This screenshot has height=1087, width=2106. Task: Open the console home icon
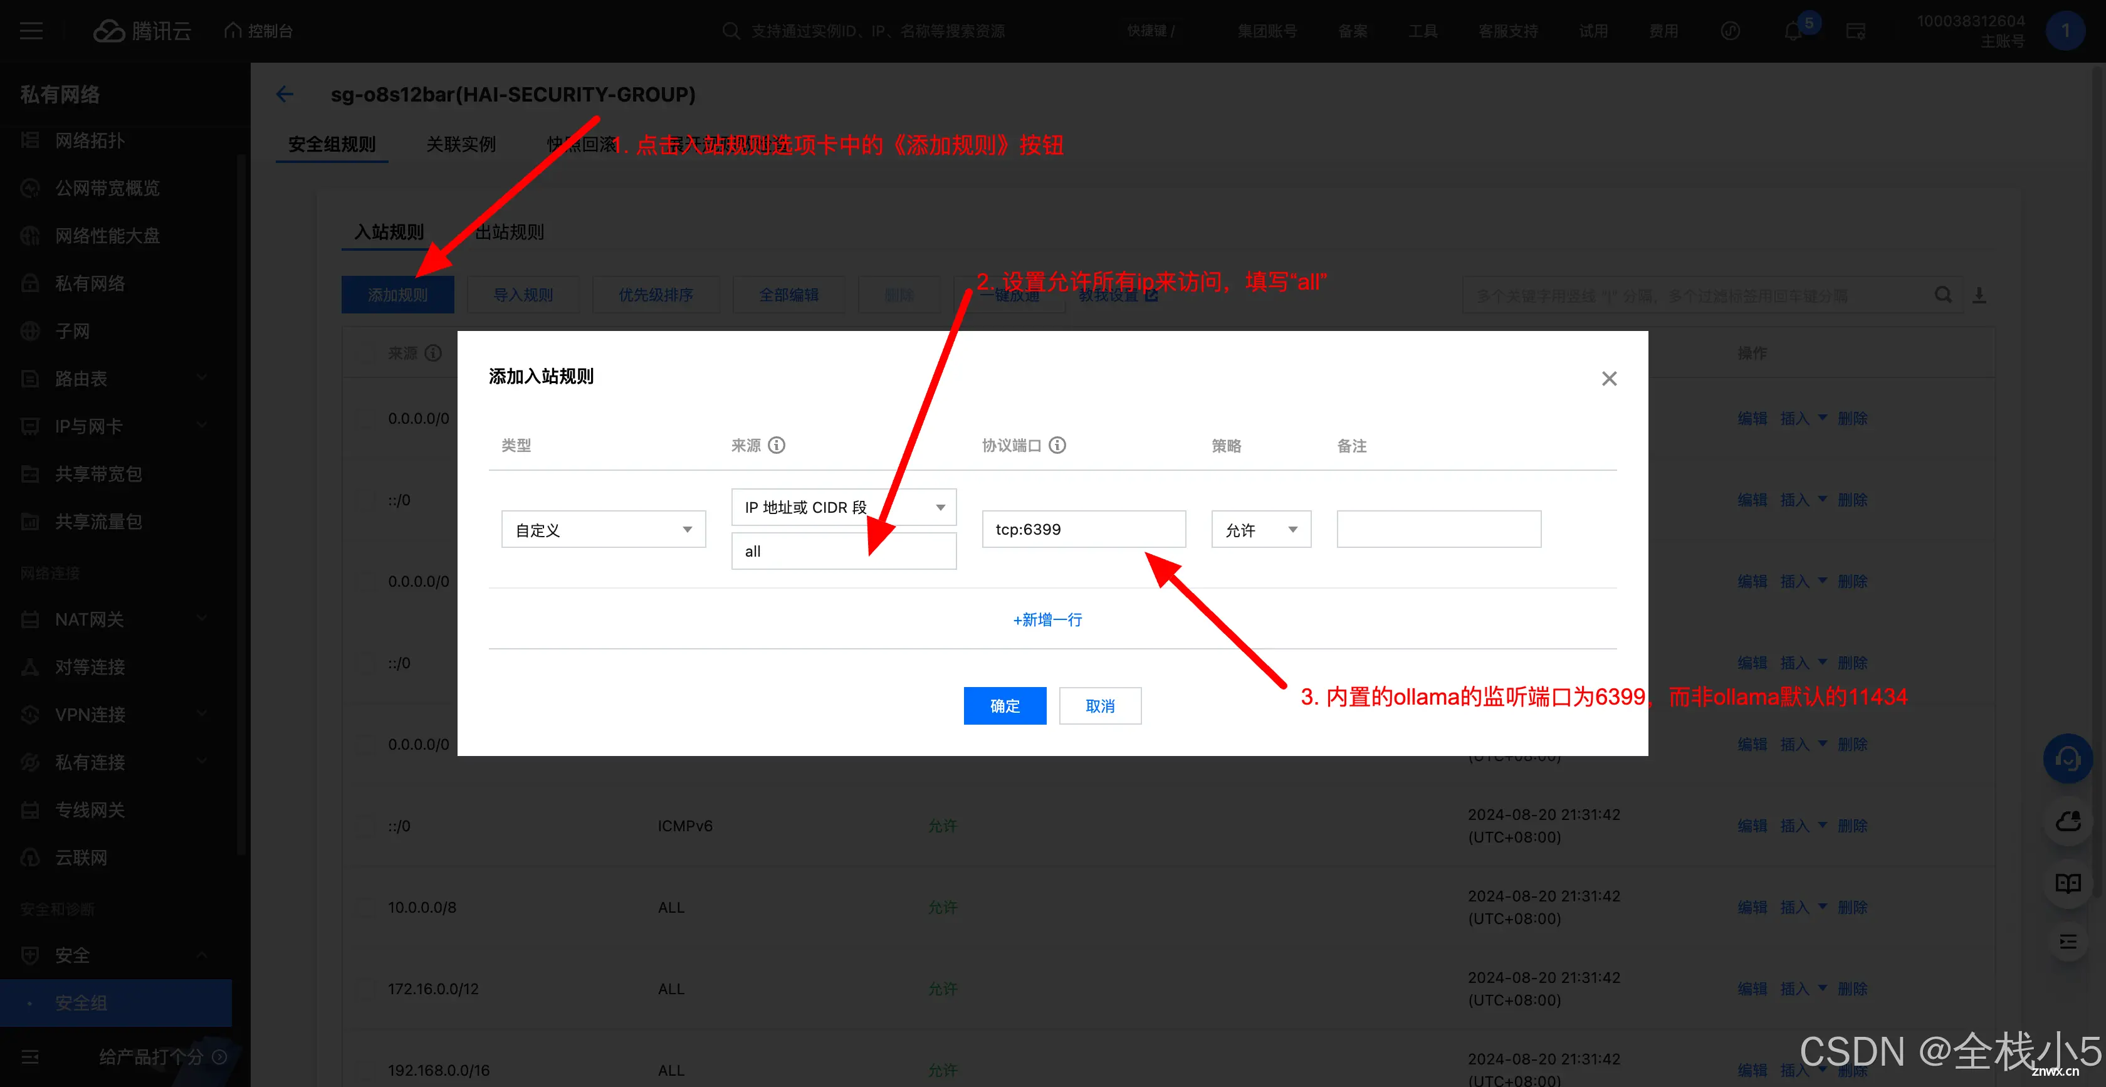(233, 31)
